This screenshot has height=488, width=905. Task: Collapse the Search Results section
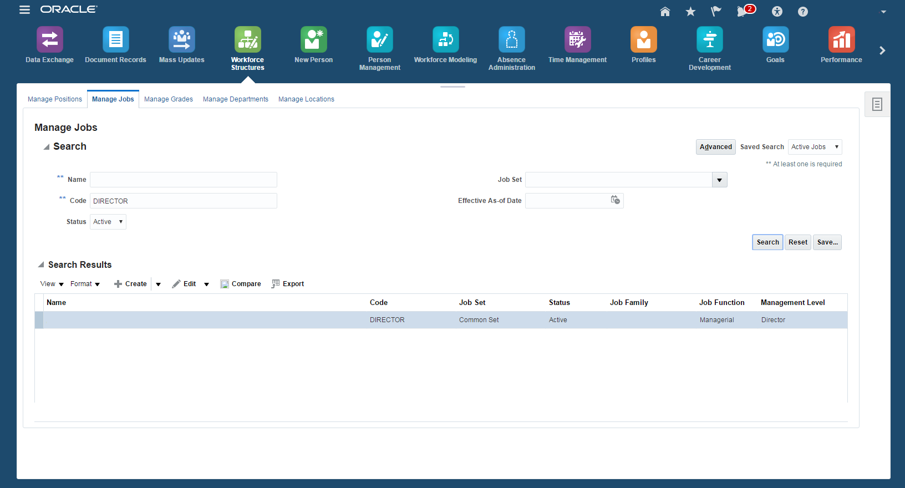(41, 265)
